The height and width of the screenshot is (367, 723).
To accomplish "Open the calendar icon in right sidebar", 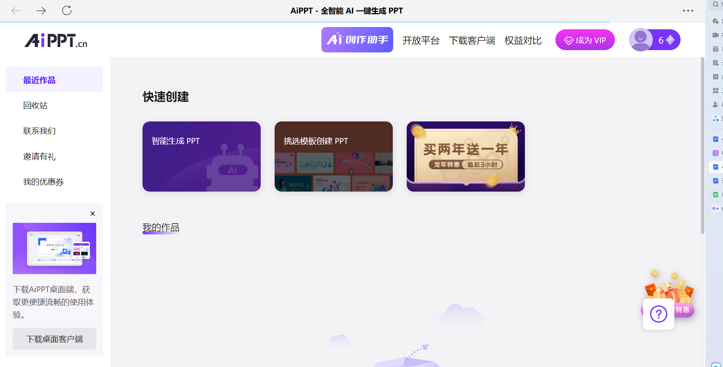I will click(715, 49).
